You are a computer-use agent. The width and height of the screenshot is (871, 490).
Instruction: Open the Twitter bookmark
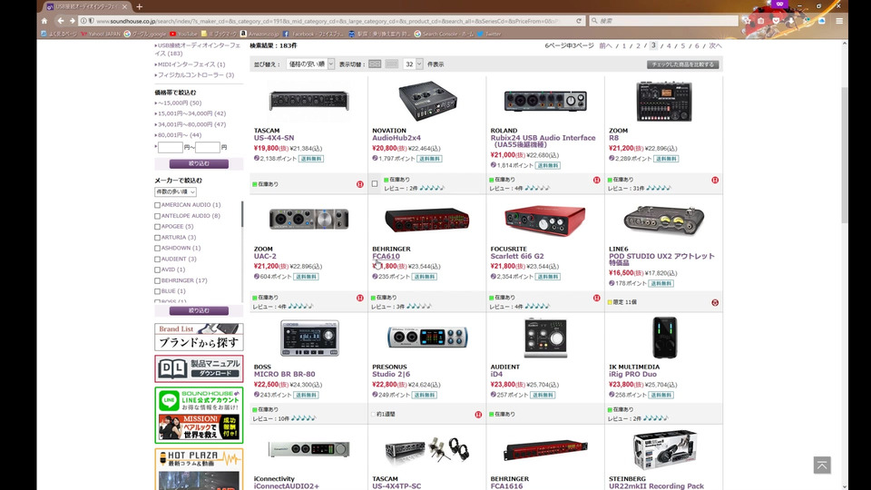489,34
